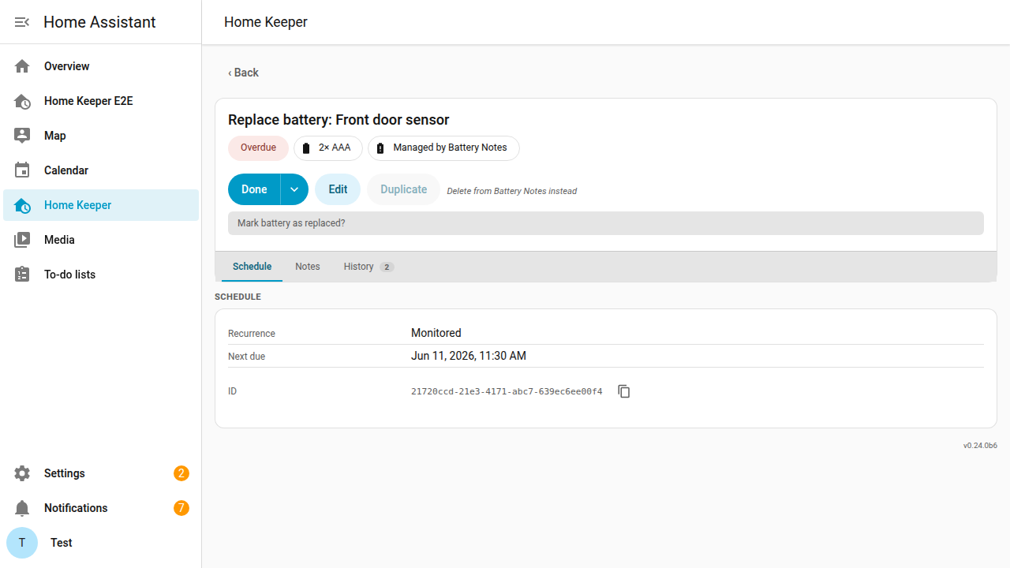Open the History tab
The width and height of the screenshot is (1010, 568).
368,267
